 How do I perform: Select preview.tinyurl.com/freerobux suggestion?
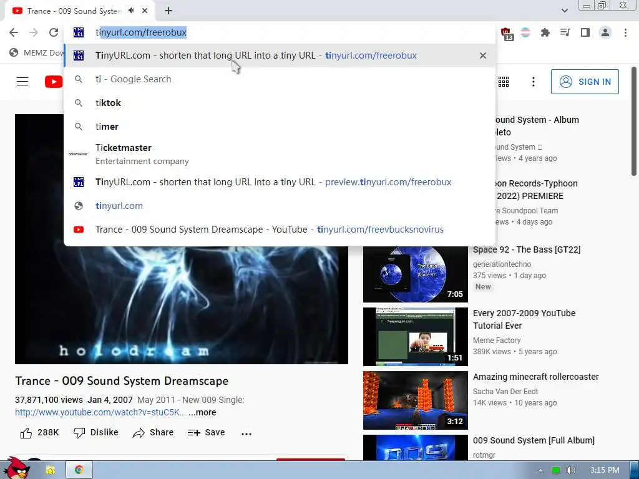pos(279,182)
